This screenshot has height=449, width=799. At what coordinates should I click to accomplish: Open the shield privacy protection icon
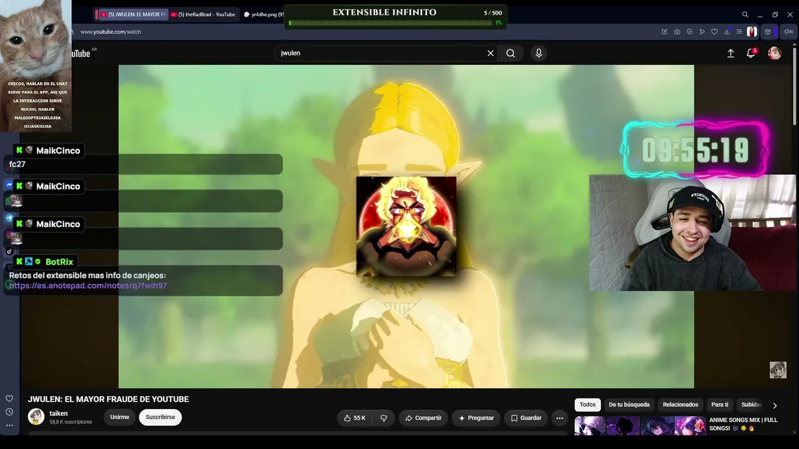click(x=690, y=32)
